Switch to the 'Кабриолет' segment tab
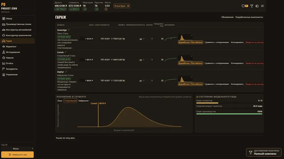Viewport: 284px width, 159px height. coord(84,101)
